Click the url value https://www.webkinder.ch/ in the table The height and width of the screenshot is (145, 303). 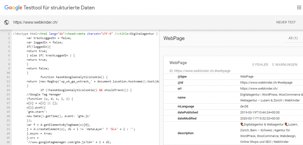(259, 89)
